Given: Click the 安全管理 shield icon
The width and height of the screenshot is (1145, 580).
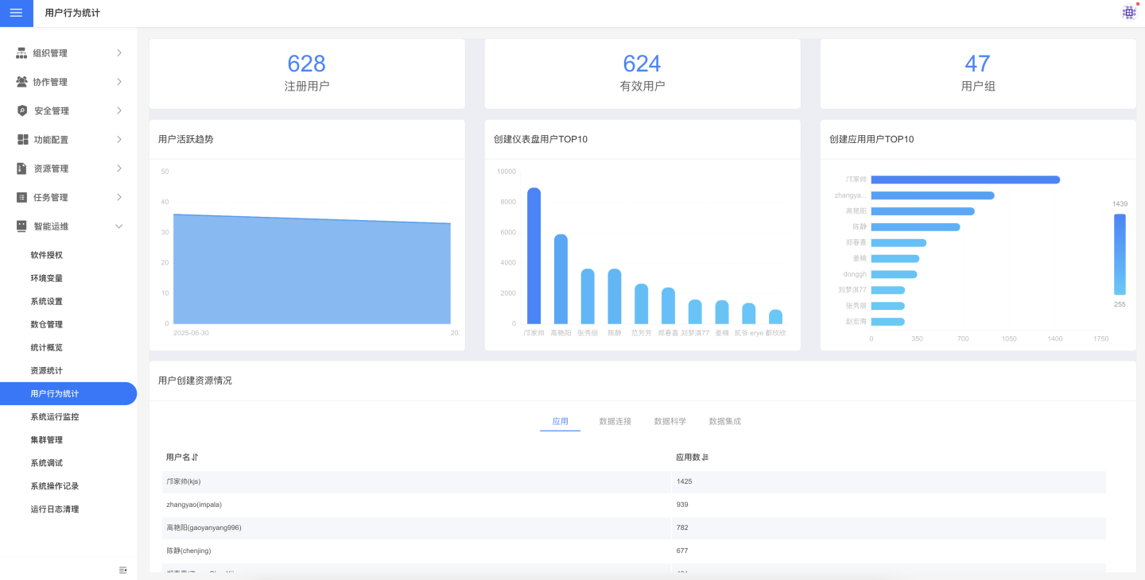Looking at the screenshot, I should 22,110.
